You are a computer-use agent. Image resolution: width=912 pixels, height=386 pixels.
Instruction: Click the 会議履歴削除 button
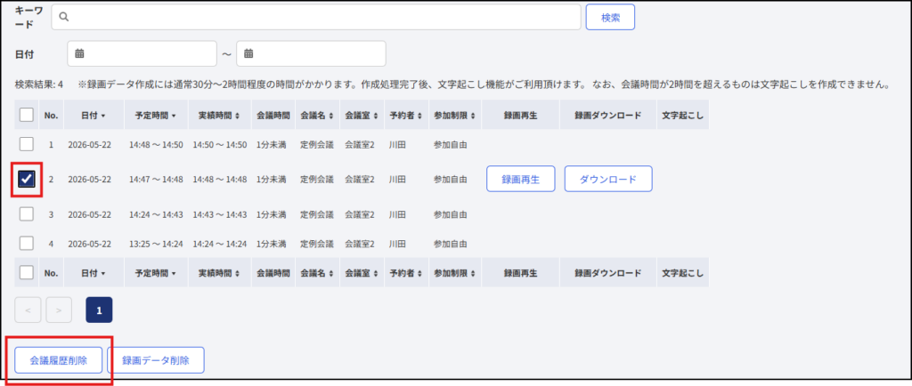[59, 360]
